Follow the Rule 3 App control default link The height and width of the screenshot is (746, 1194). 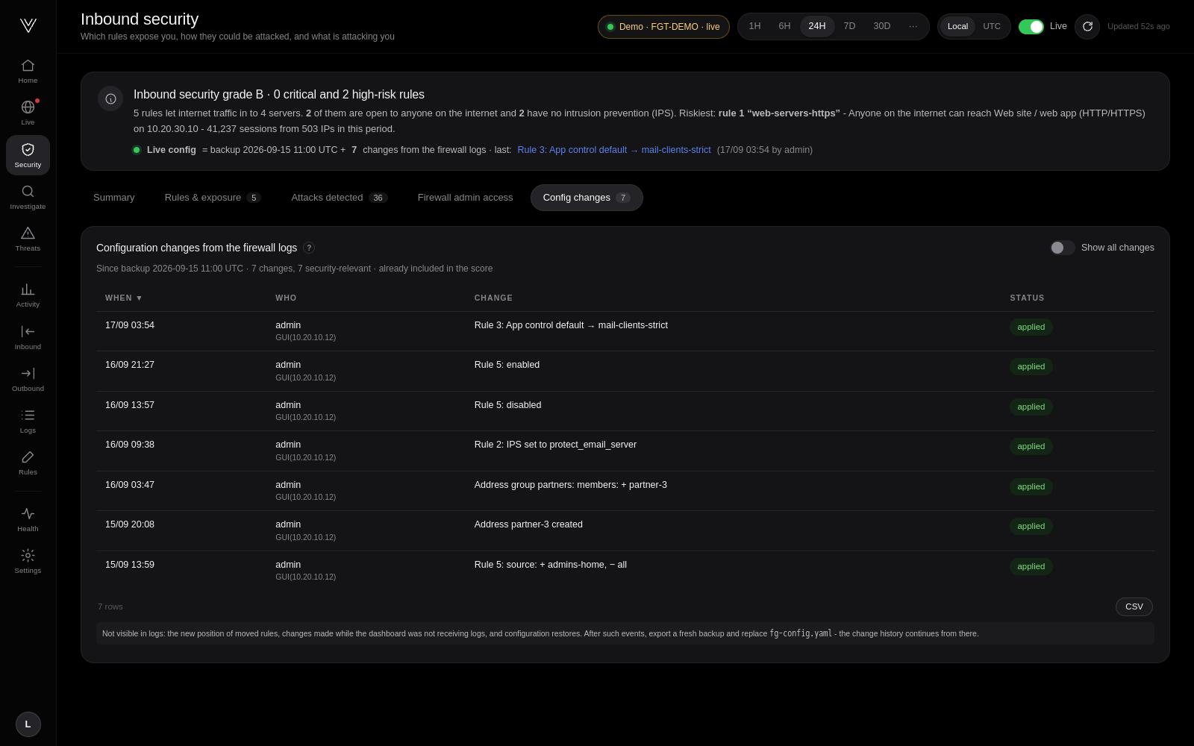pos(614,150)
